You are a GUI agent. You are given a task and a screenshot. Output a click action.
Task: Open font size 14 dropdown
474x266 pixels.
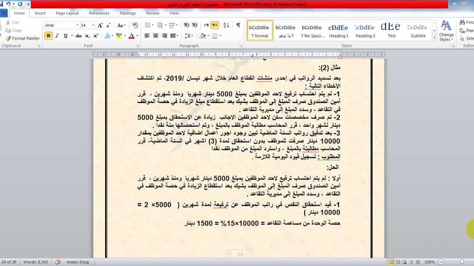click(93, 25)
